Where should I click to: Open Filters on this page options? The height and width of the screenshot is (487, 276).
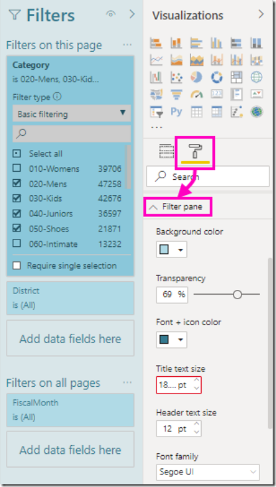[x=127, y=45]
